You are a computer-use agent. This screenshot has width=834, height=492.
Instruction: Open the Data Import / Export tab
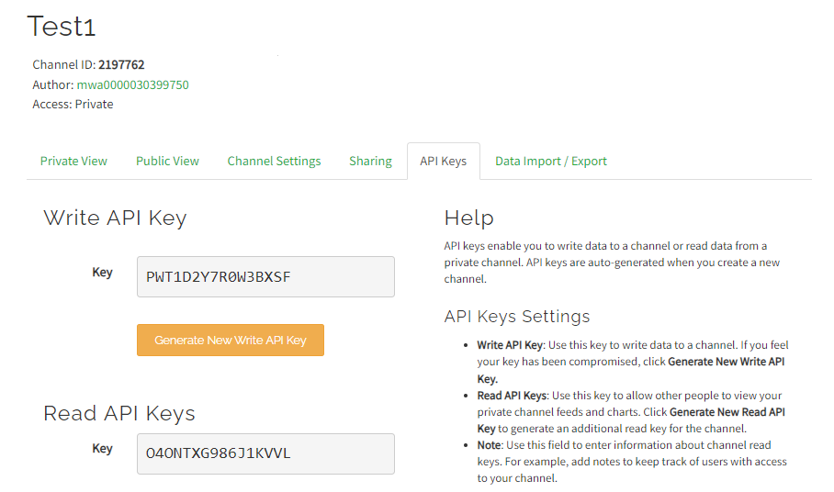(550, 161)
